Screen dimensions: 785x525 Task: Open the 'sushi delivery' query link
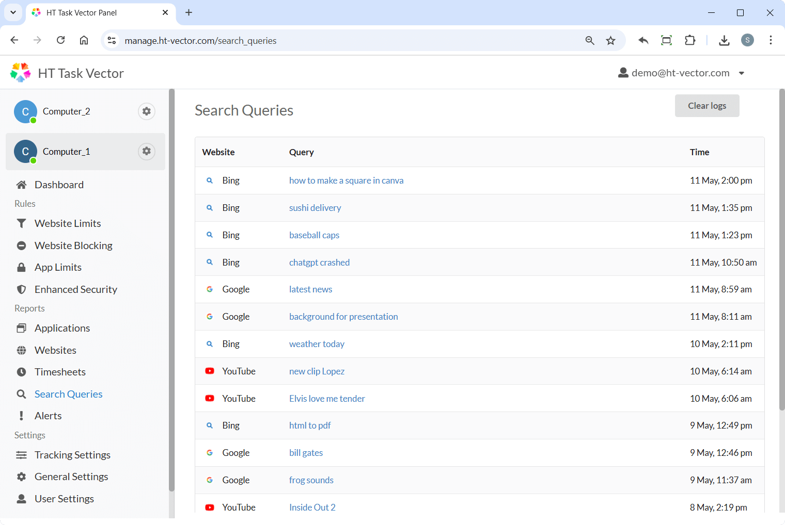tap(315, 208)
